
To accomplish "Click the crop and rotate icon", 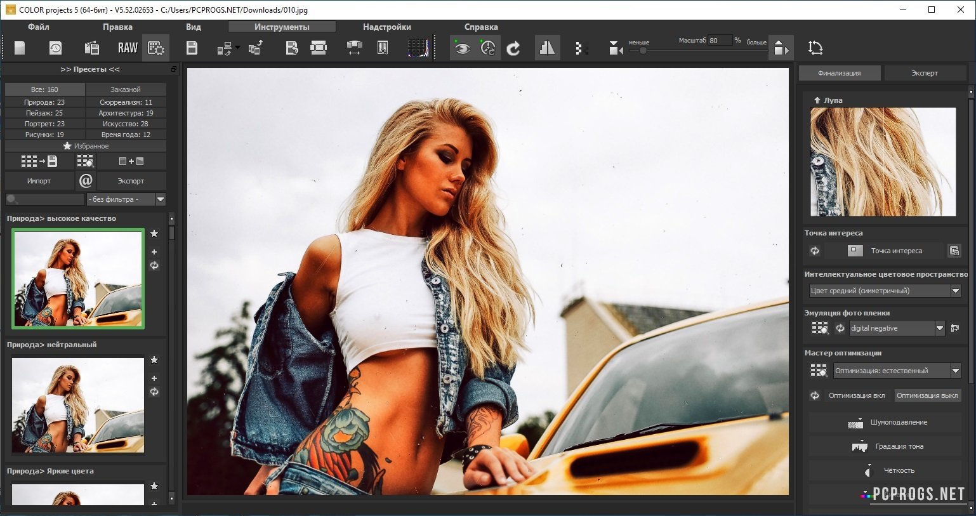I will [x=815, y=48].
